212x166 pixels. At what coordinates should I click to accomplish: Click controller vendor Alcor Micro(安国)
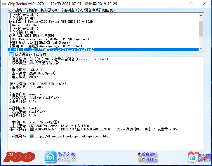pos(44,122)
